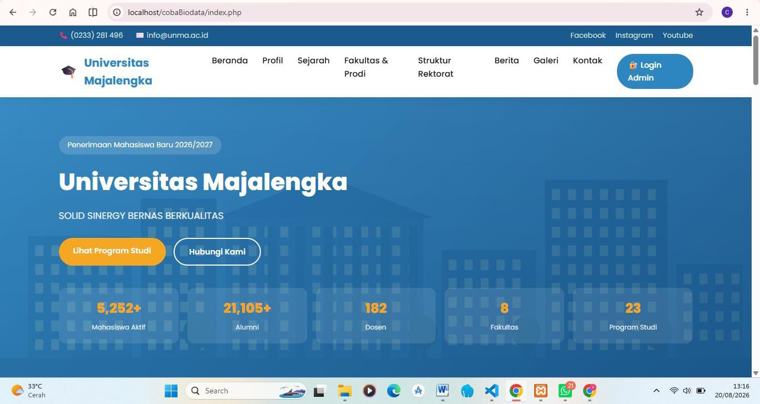
Task: Click the browser address bar URL
Action: coord(185,12)
